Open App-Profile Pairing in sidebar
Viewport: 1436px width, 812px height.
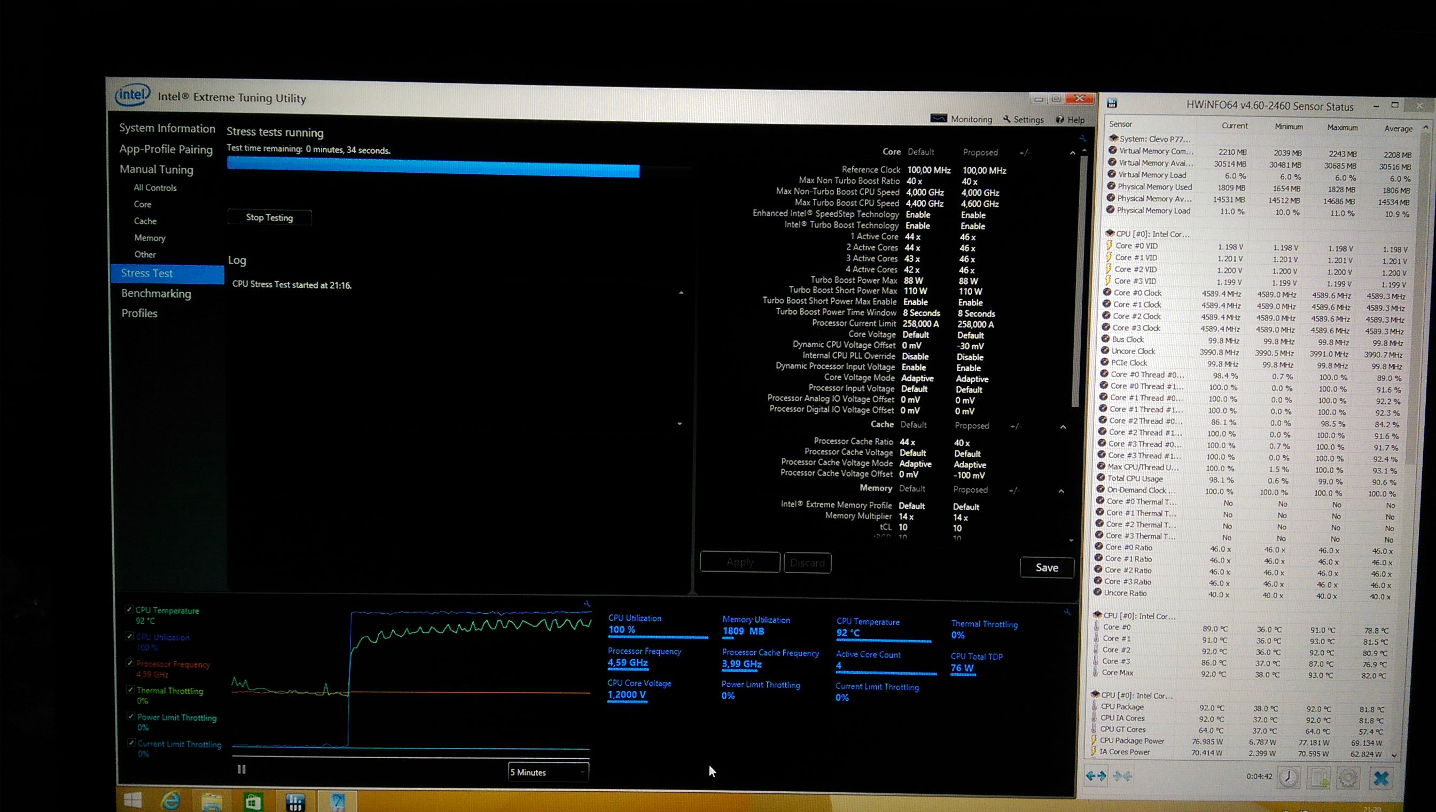pyautogui.click(x=166, y=149)
